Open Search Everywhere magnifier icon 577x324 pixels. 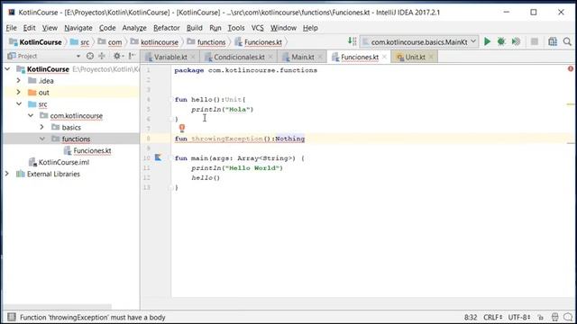click(x=567, y=42)
